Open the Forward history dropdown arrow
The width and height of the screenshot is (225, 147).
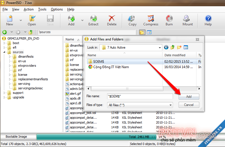pyautogui.click(x=25, y=32)
